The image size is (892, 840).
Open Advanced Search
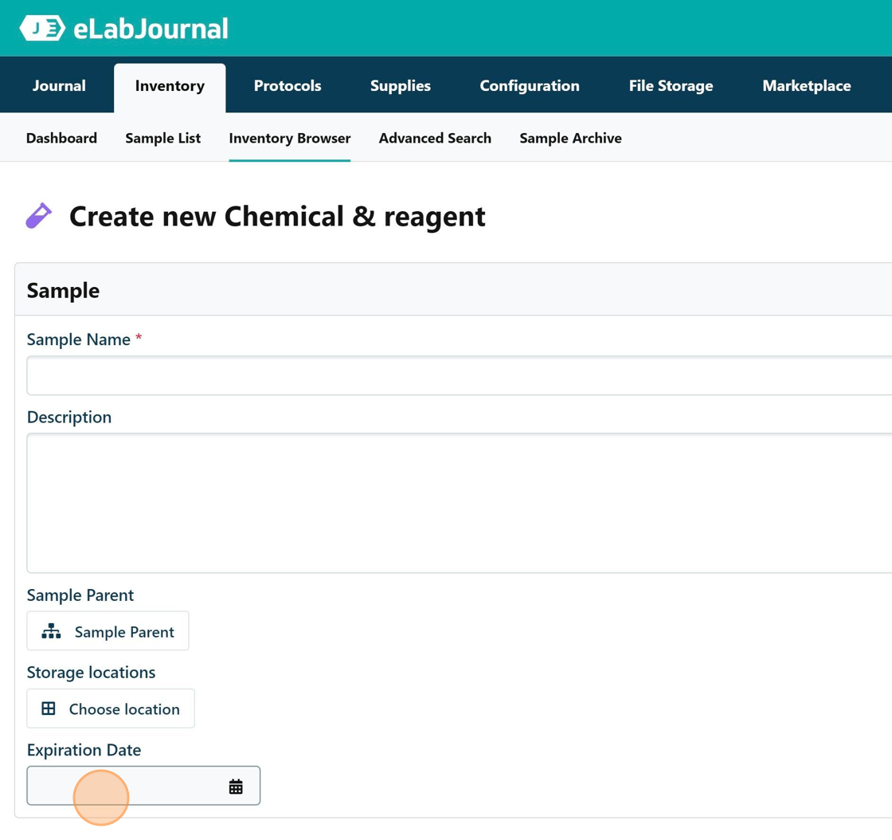click(435, 139)
